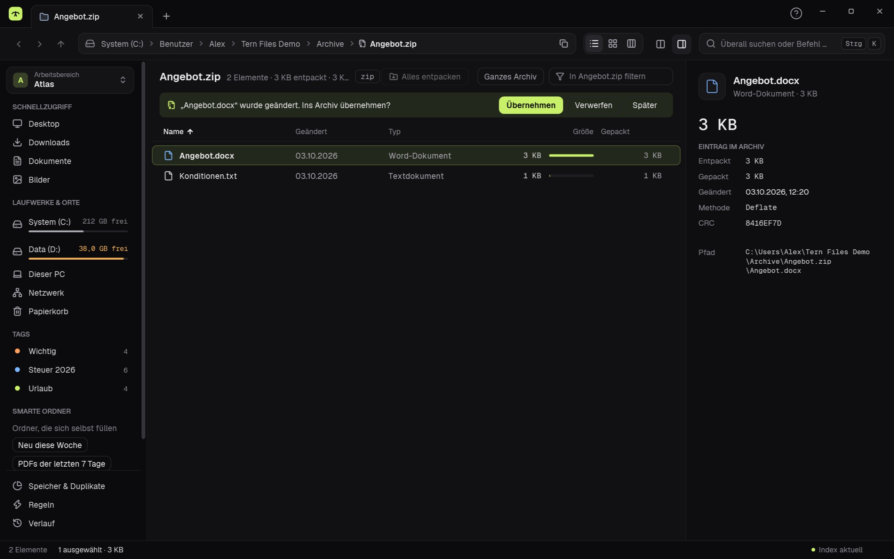Switch to column view
Screen dimensions: 894x559
pos(631,43)
